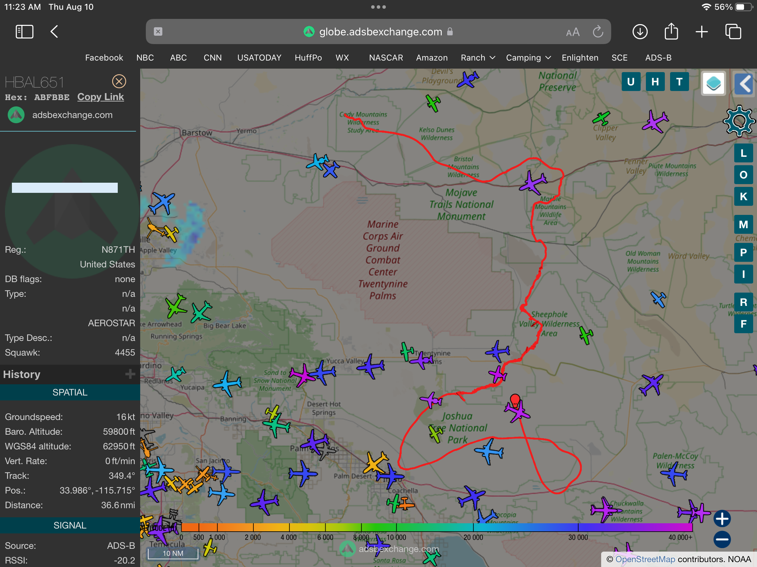Screen dimensions: 757x567
Task: Select orange aircraft near Palm Desert
Action: [x=375, y=463]
